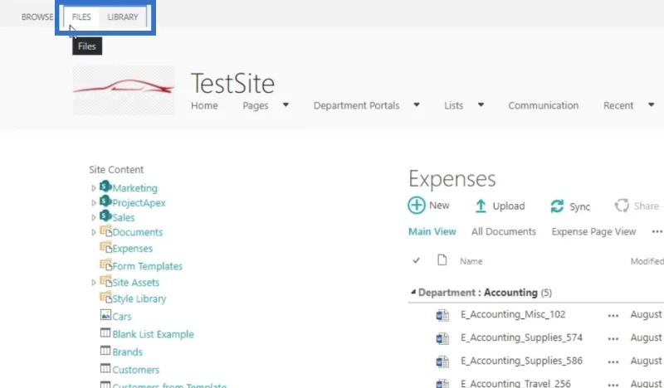Image resolution: width=664 pixels, height=388 pixels.
Task: Expand the Marketing tree node
Action: pos(94,188)
